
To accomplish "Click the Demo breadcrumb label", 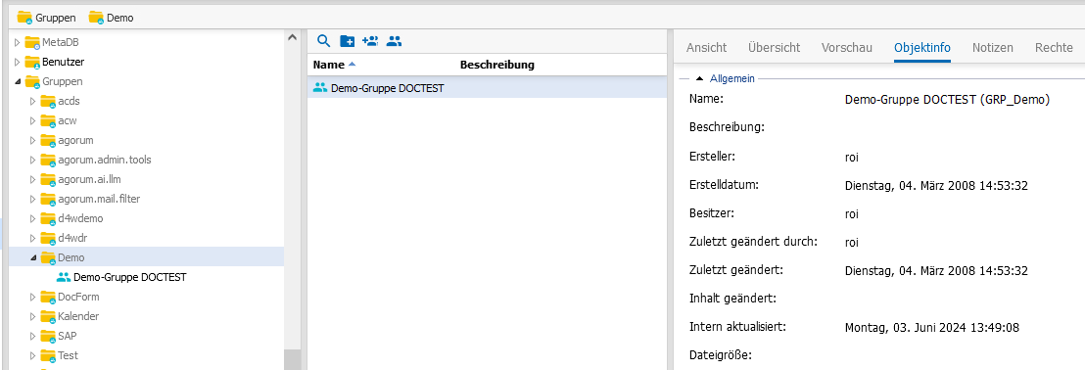I will click(x=120, y=18).
